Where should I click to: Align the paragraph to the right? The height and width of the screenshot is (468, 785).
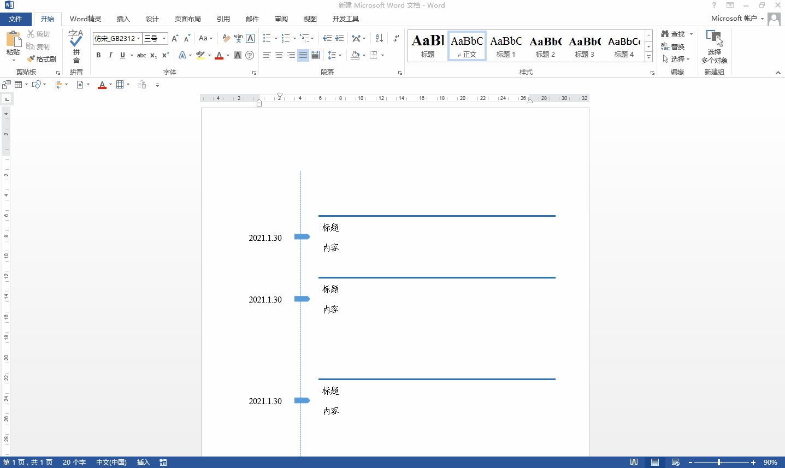(x=291, y=55)
